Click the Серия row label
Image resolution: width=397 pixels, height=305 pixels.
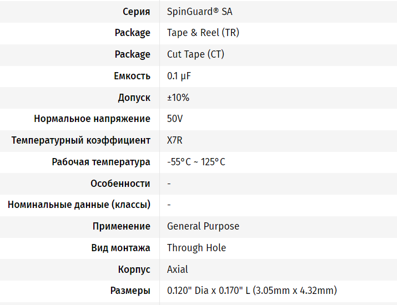(136, 11)
